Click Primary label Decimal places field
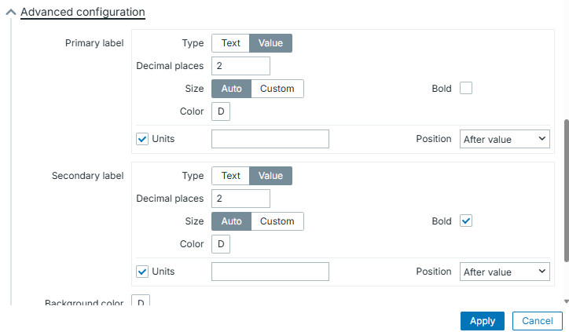The width and height of the screenshot is (569, 332). 240,66
